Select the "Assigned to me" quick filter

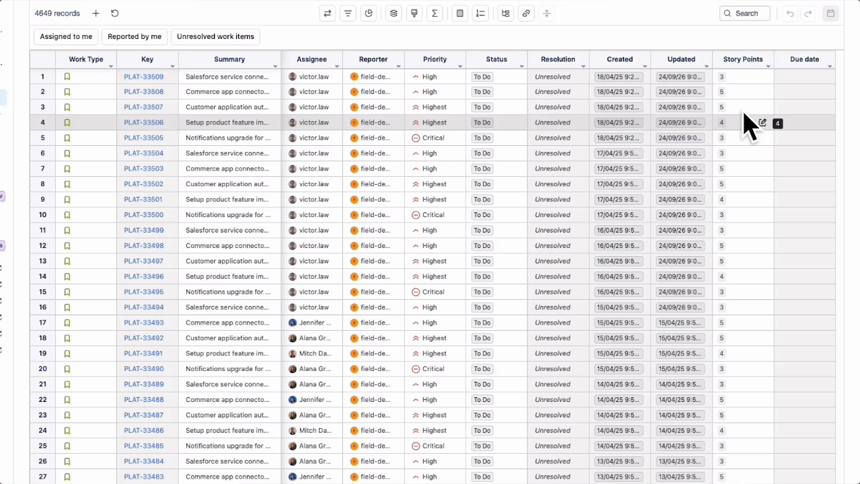point(66,37)
